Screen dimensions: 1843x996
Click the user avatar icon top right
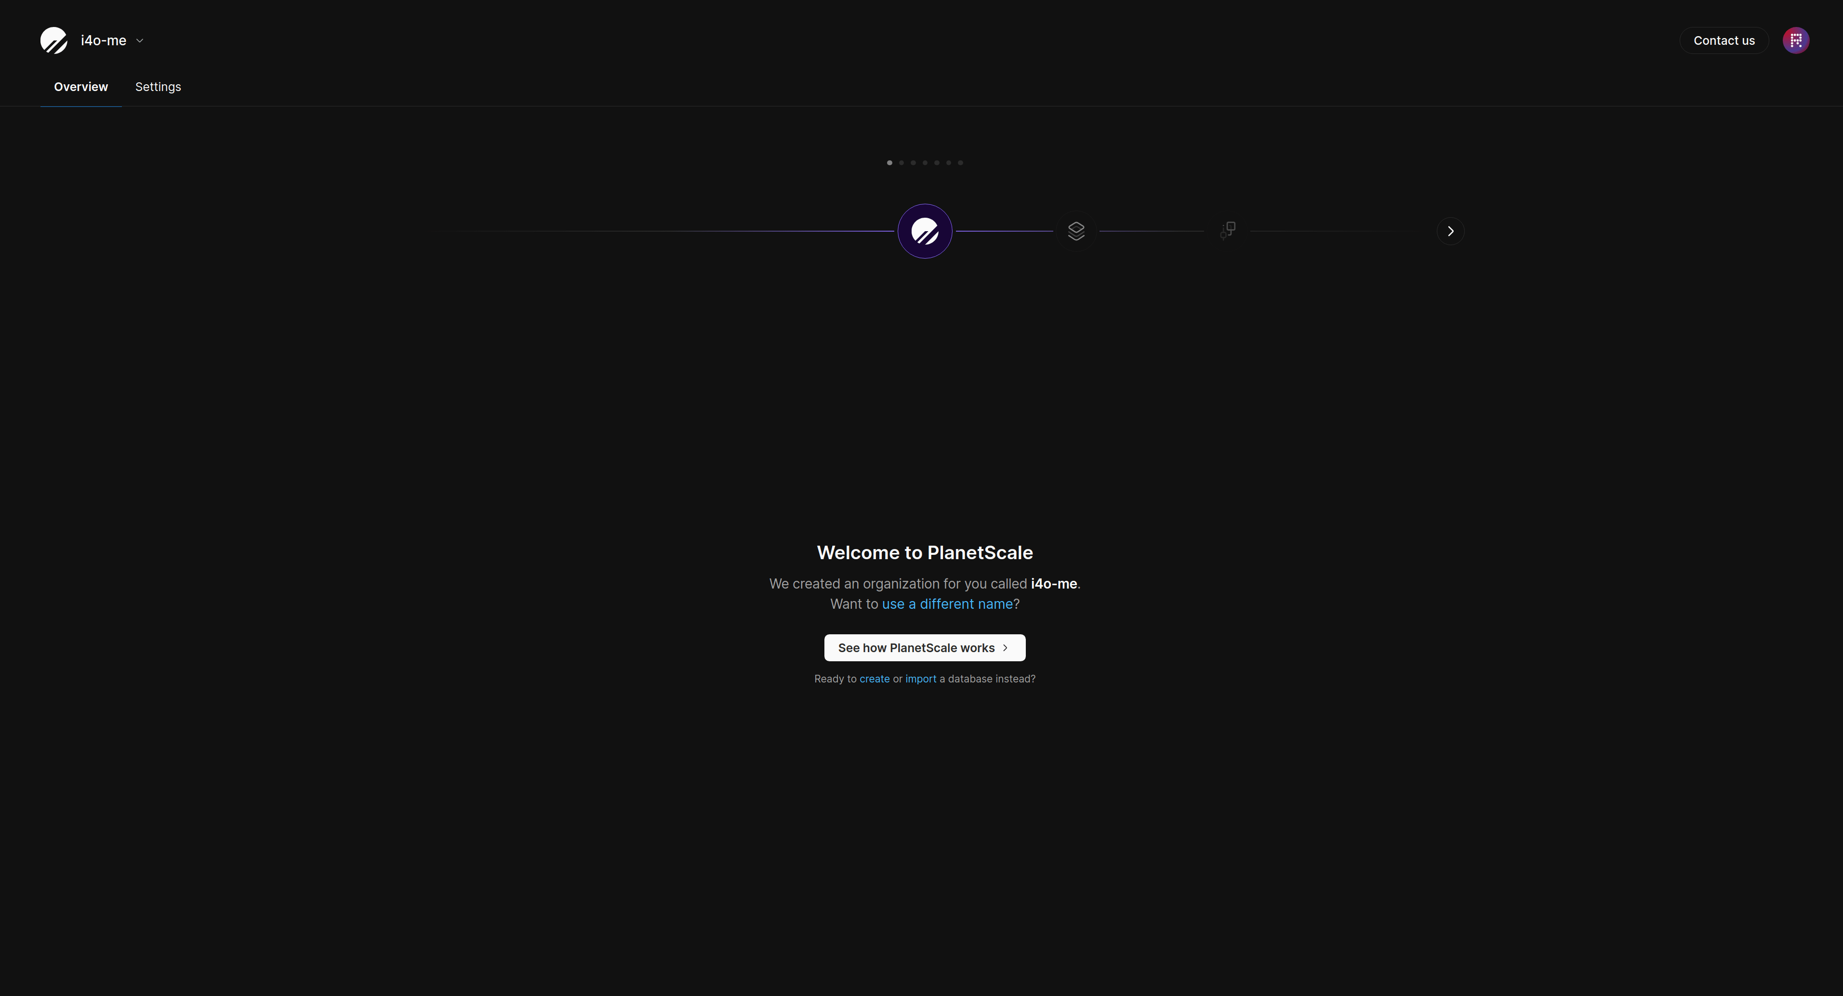pos(1795,39)
